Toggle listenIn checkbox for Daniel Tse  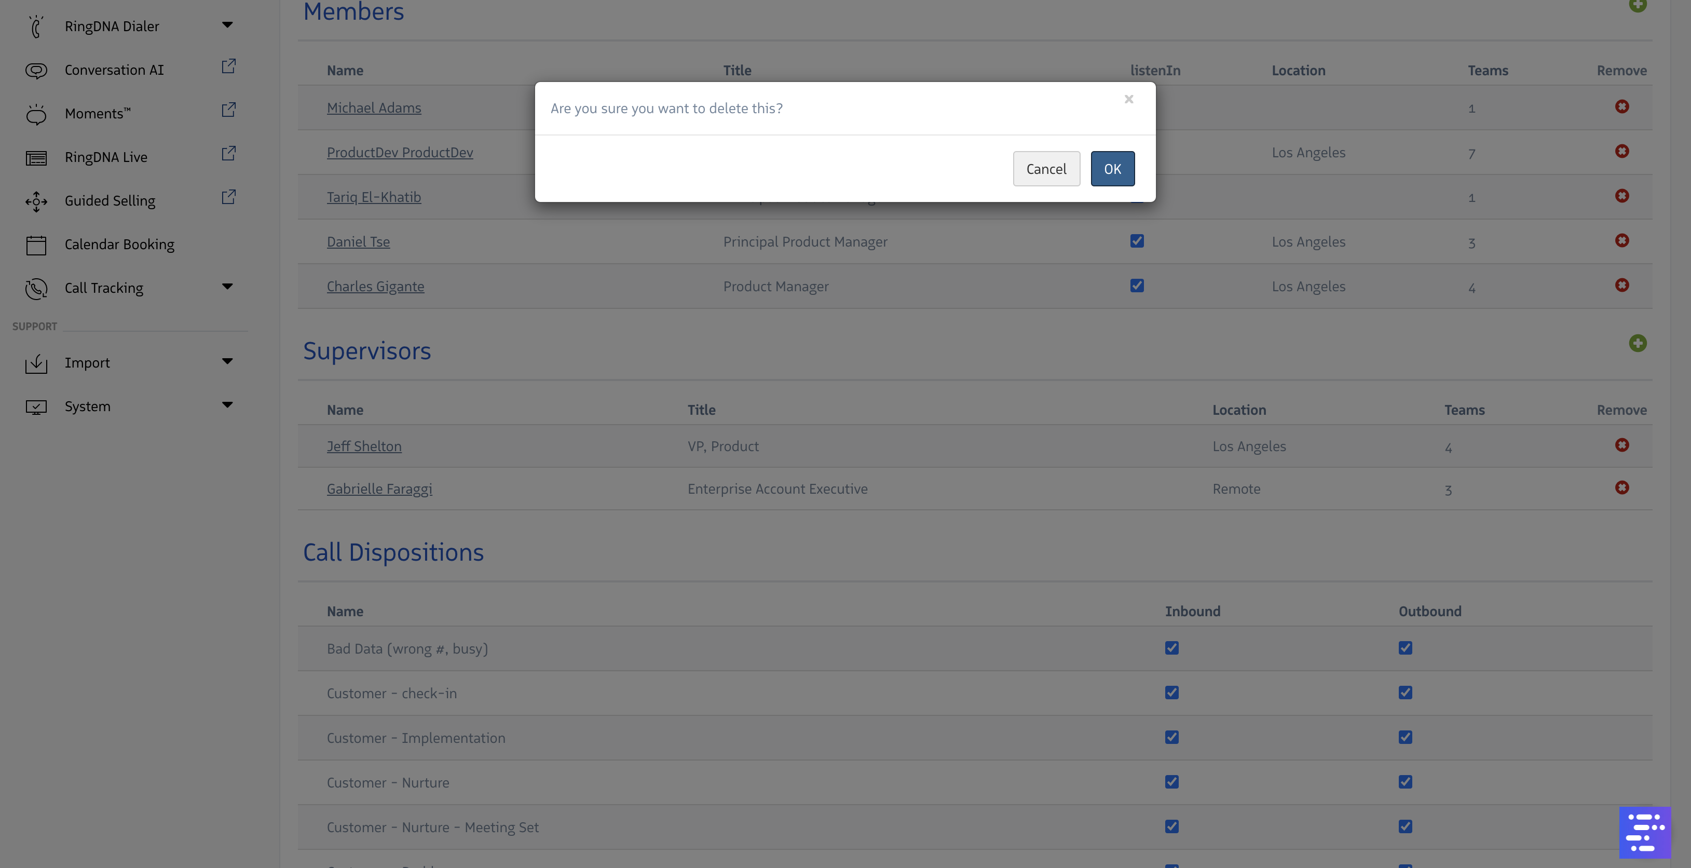(1137, 241)
